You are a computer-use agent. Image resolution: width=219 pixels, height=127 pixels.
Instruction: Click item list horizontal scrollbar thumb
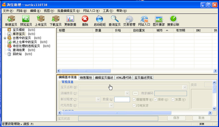pos(86,71)
